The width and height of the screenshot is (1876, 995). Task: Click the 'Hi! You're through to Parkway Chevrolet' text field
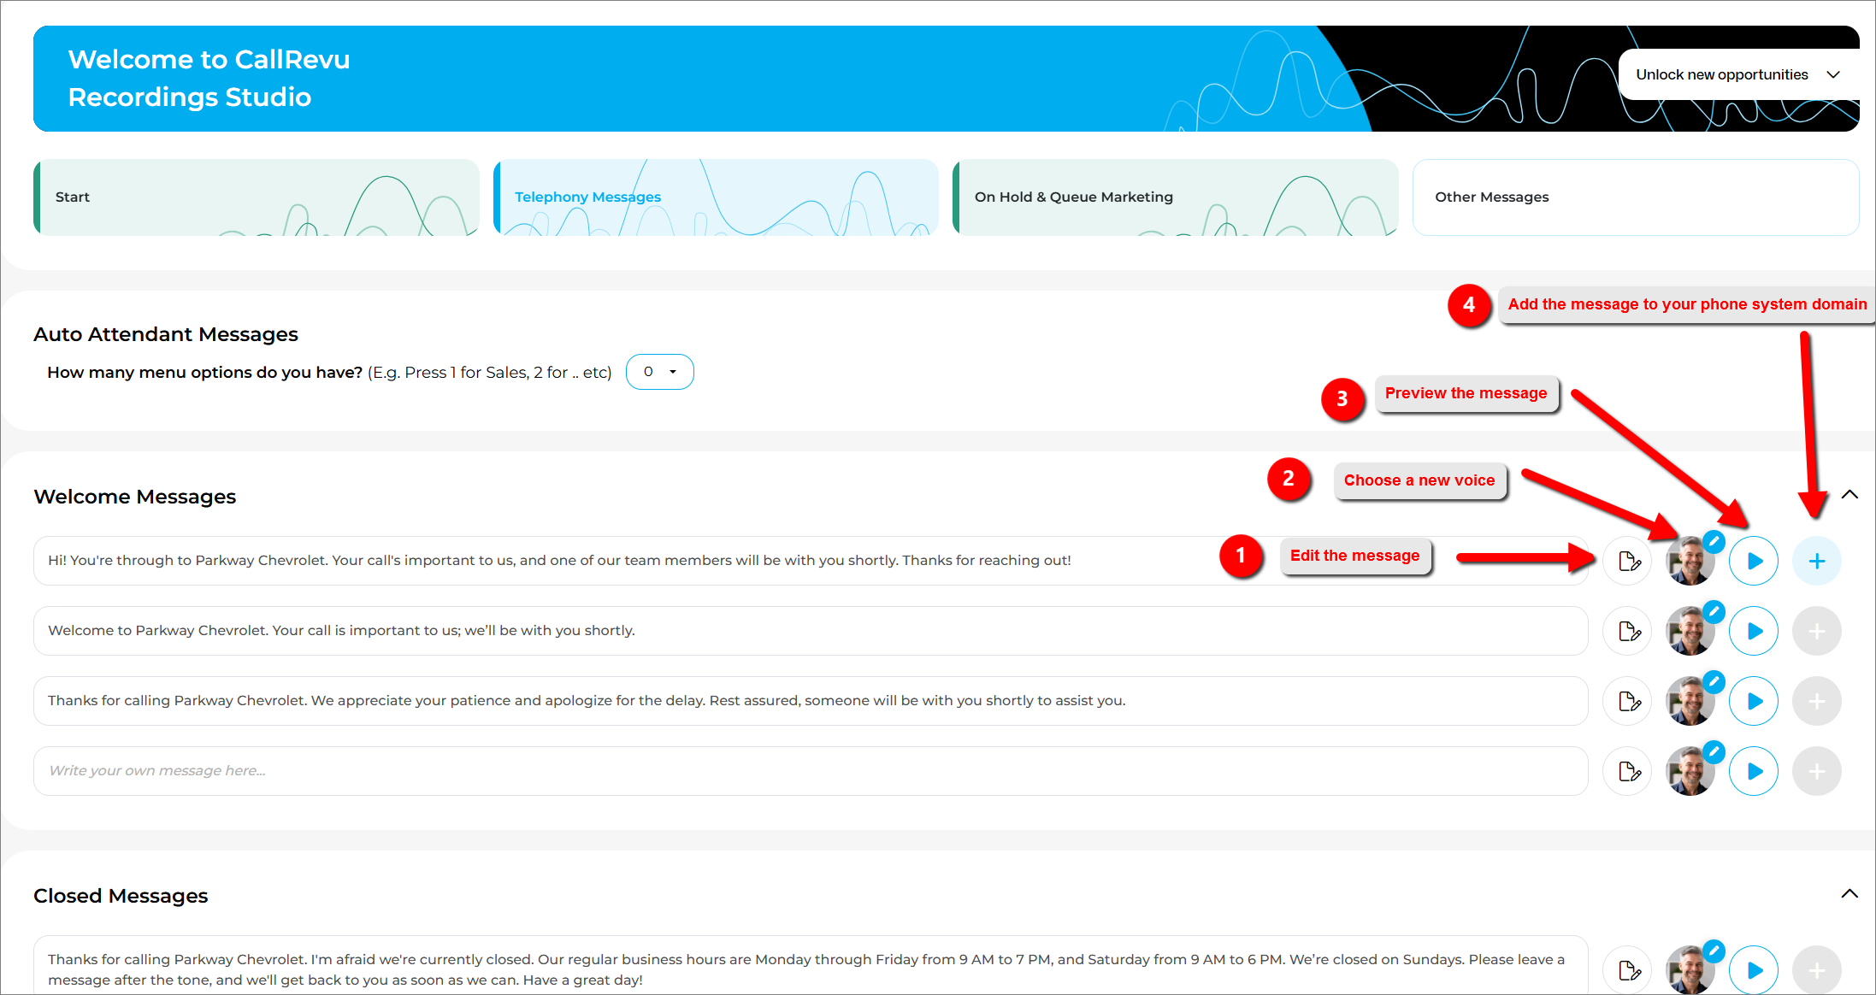[811, 561]
